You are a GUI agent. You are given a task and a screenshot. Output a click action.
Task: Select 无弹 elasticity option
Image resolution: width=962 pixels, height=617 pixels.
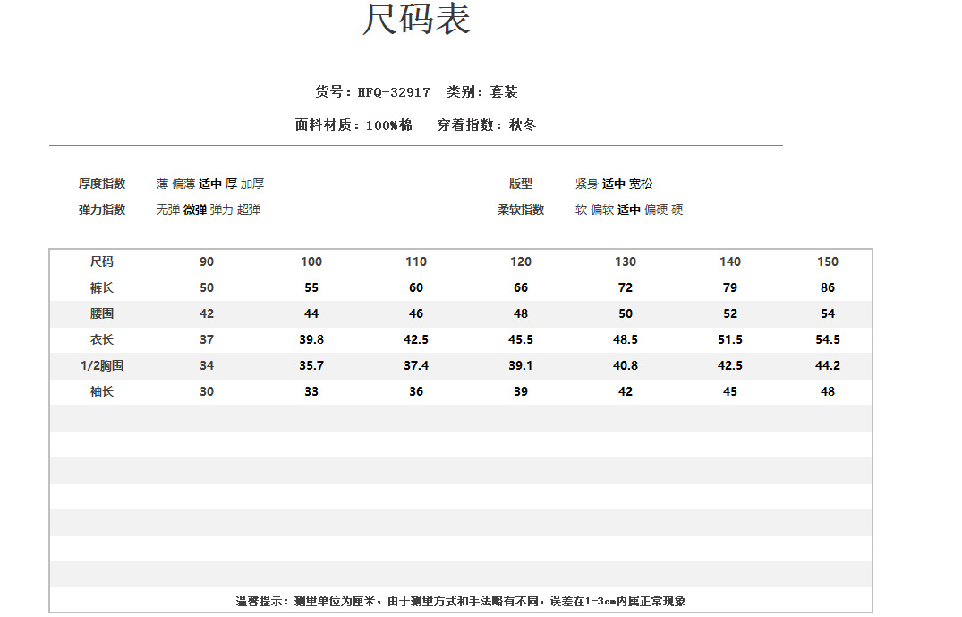[x=168, y=210]
